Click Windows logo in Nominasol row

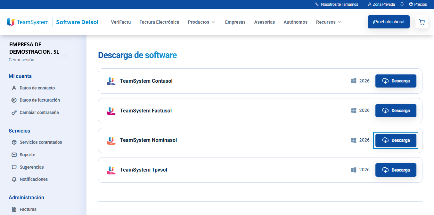[x=354, y=140]
